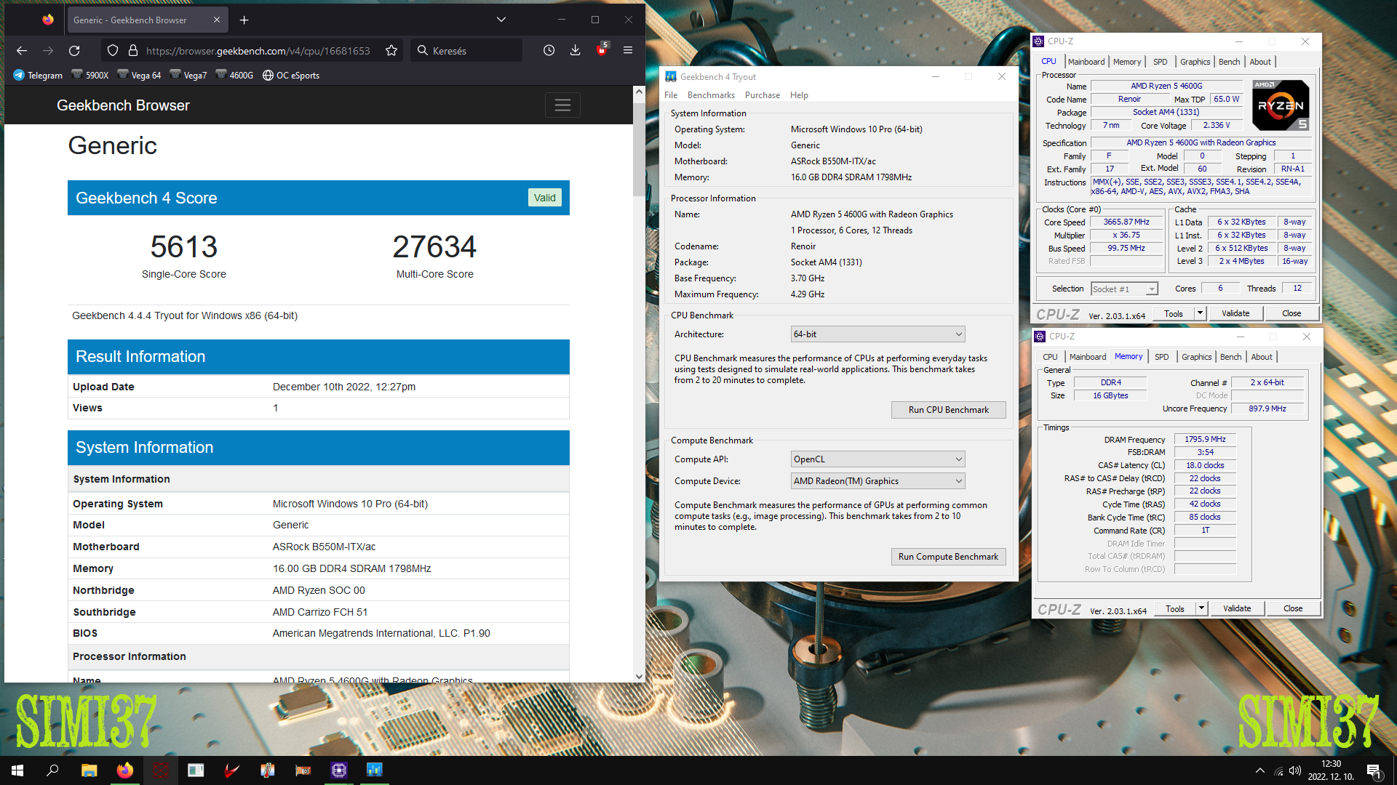Click the Geekbench Browser site title
Image resolution: width=1397 pixels, height=785 pixels.
pyautogui.click(x=123, y=105)
